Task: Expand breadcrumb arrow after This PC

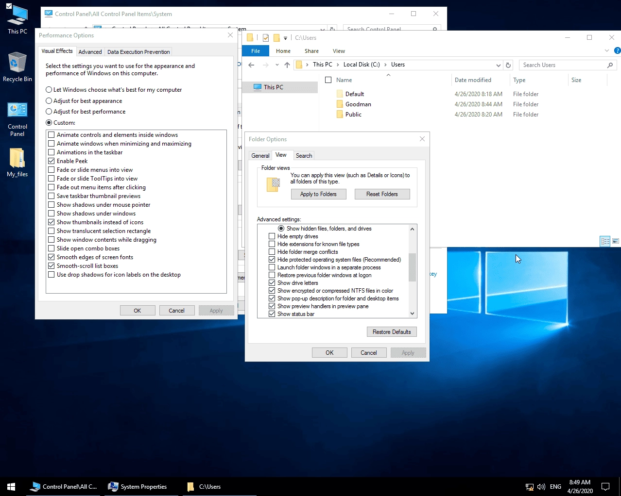Action: pos(338,65)
